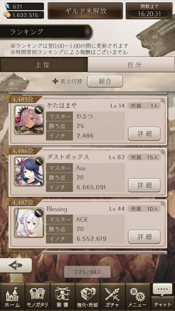
Task: Open the ホーム castle icon
Action: coord(12,297)
